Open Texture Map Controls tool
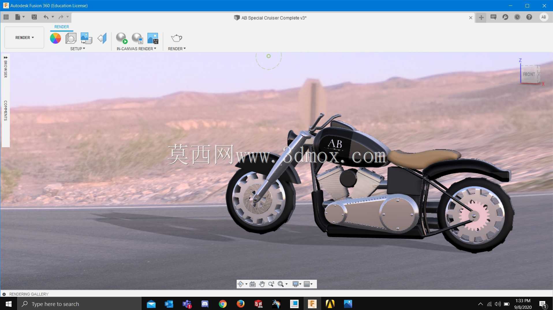This screenshot has width=553, height=310. click(x=102, y=38)
